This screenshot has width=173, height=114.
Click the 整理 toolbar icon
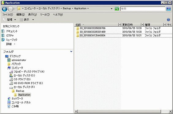(x=4, y=20)
